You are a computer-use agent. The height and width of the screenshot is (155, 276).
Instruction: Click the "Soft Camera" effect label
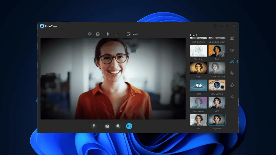[x=199, y=42]
